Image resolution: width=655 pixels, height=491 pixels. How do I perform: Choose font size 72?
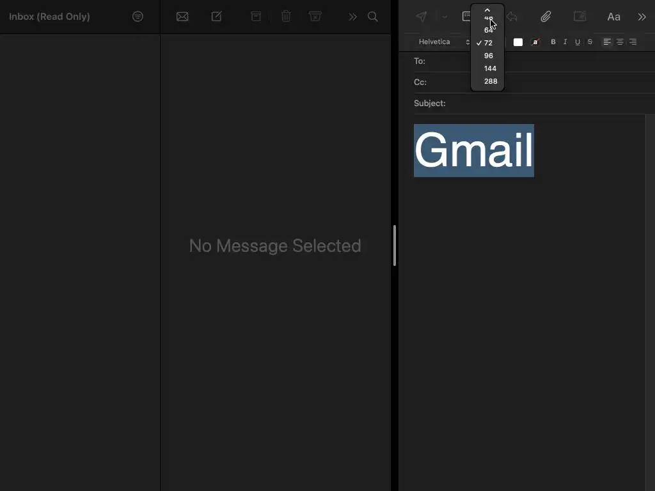487,43
